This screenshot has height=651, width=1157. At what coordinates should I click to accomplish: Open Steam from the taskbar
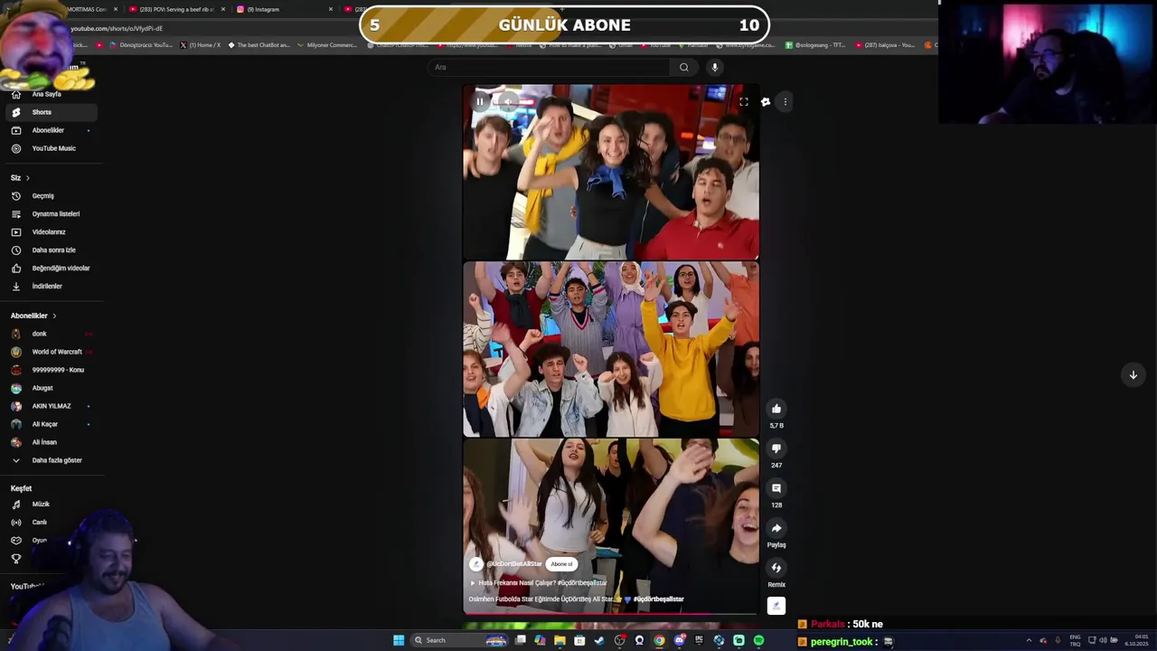click(x=598, y=640)
